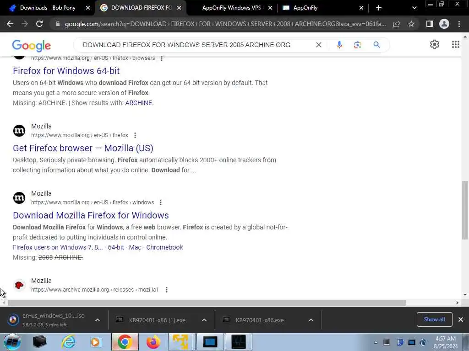Open the Download Mozilla Firefox for Windows result
Screen dimensions: 469x351
(x=91, y=215)
